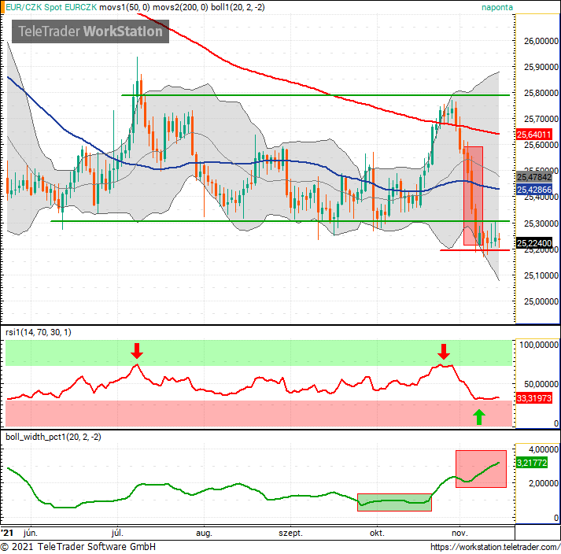
Task: Select the blue 25,42866 moving average value tag
Action: [534, 190]
